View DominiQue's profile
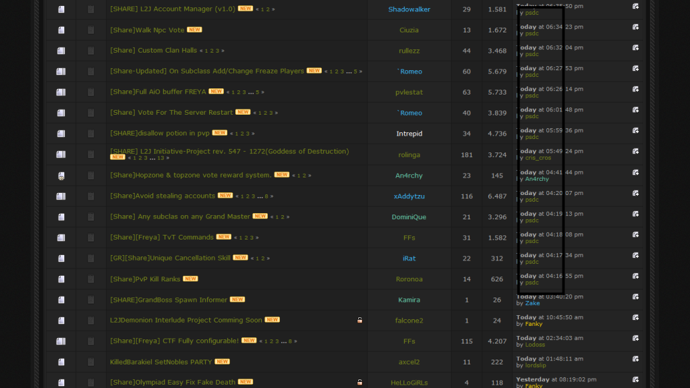This screenshot has width=690, height=388. click(409, 217)
